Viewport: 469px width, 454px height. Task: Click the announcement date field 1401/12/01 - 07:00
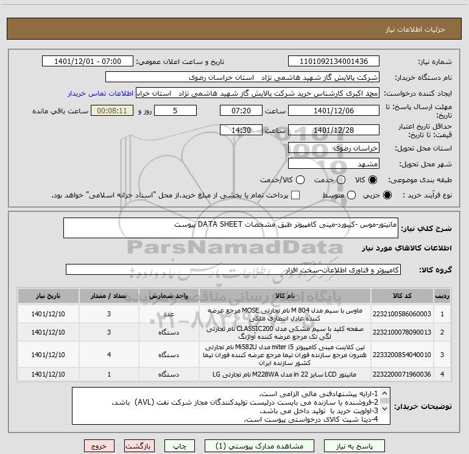point(88,62)
